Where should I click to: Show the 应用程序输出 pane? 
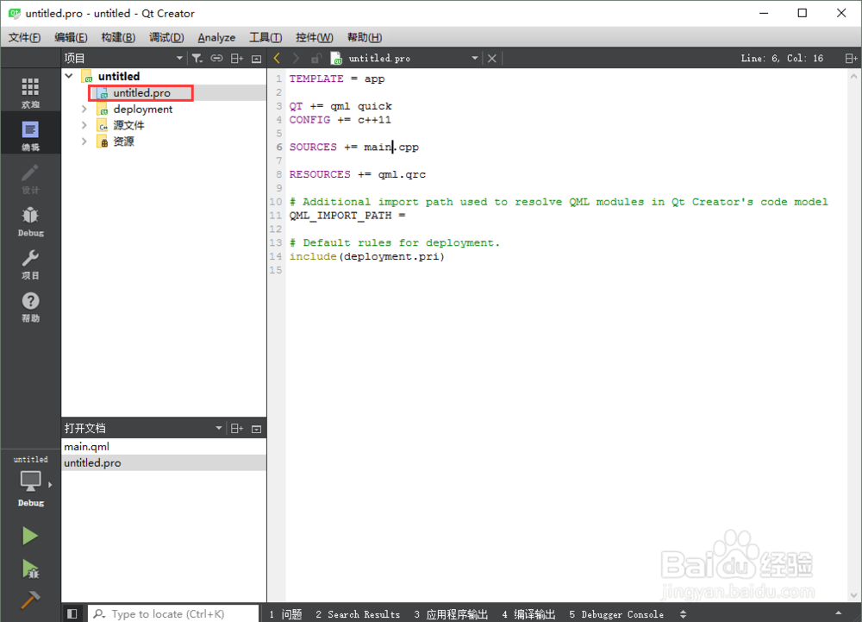click(x=451, y=614)
